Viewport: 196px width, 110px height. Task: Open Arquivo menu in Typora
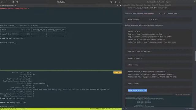tap(126, 5)
